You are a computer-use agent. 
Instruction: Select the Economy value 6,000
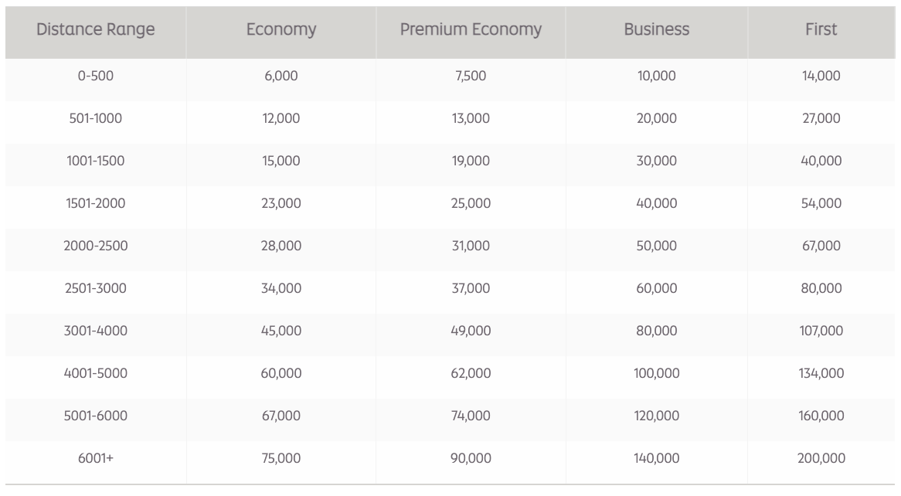(x=281, y=76)
